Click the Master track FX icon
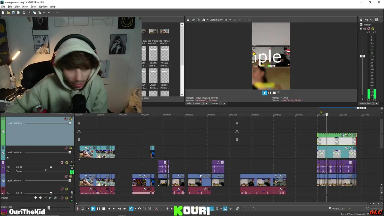 pyautogui.click(x=55, y=198)
